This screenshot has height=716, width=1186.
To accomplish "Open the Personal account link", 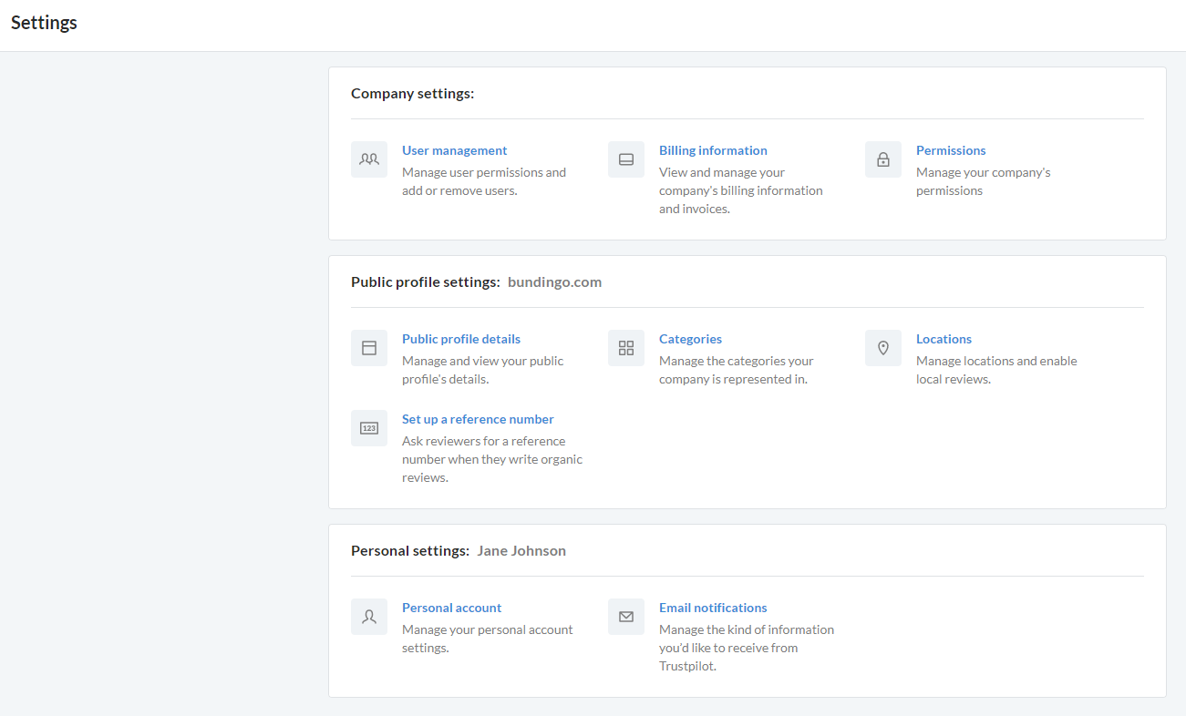I will [x=451, y=608].
